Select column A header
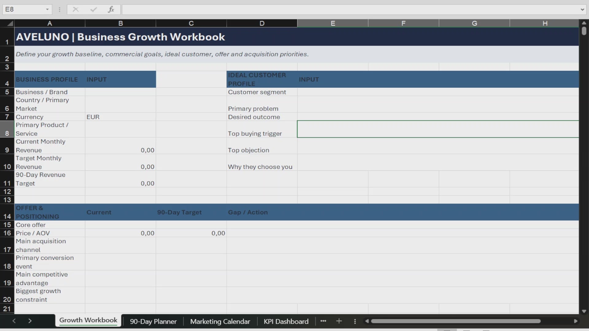Image resolution: width=589 pixels, height=331 pixels. pos(50,23)
